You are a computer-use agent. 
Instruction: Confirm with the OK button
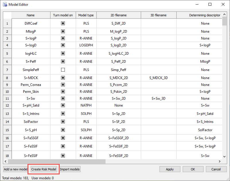193,169
